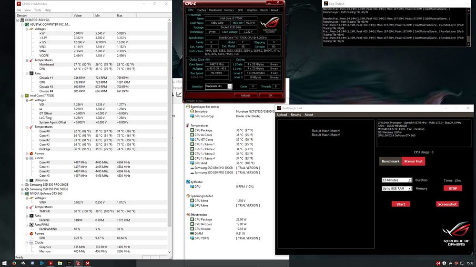Open Tools menu in HWMonitor
Image resolution: width=476 pixels, height=267 pixels.
click(38, 10)
